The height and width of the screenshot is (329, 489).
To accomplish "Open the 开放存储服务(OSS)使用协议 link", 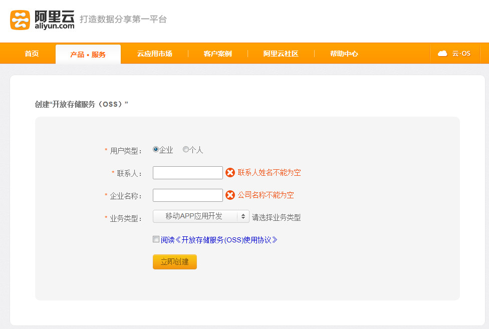I will click(x=219, y=240).
